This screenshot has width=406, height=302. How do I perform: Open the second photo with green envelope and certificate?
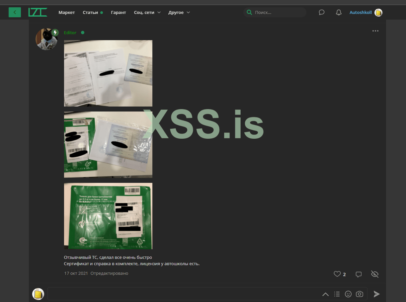point(108,145)
